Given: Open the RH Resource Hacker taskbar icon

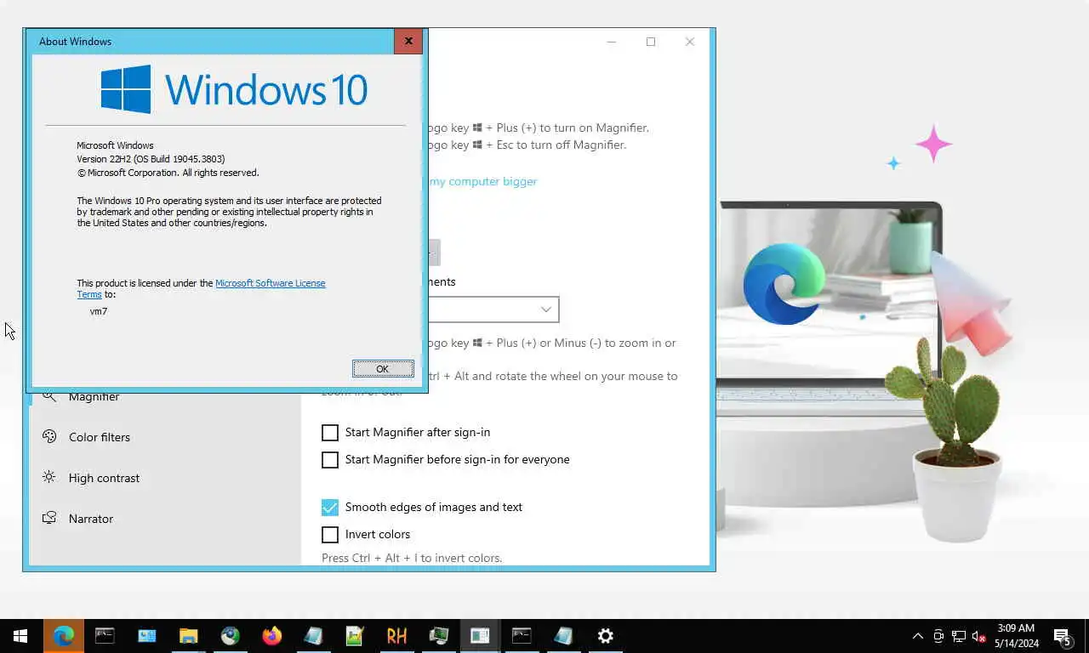Looking at the screenshot, I should (396, 635).
